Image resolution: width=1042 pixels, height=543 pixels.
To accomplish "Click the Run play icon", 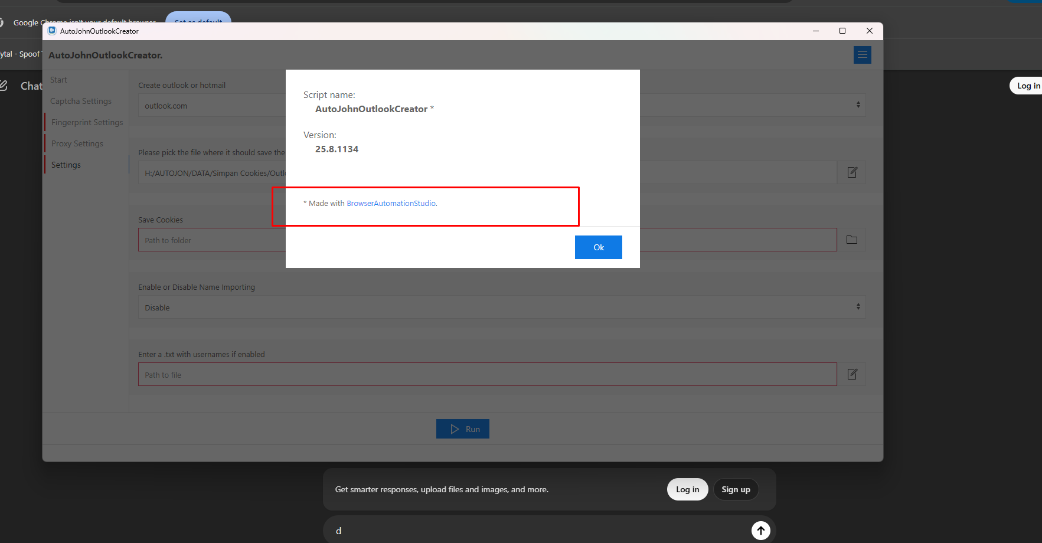I will 454,428.
